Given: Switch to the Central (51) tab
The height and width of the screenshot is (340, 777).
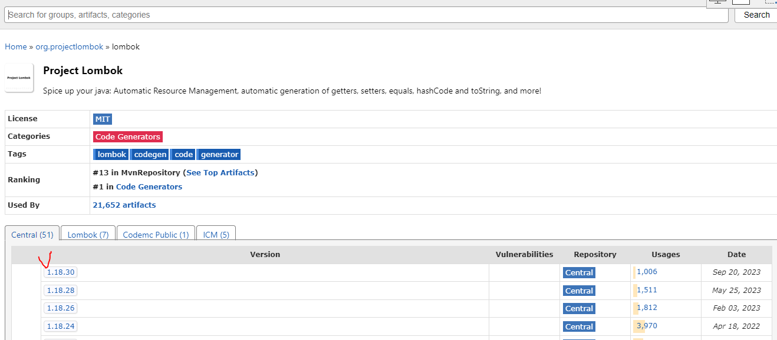Looking at the screenshot, I should click(32, 235).
